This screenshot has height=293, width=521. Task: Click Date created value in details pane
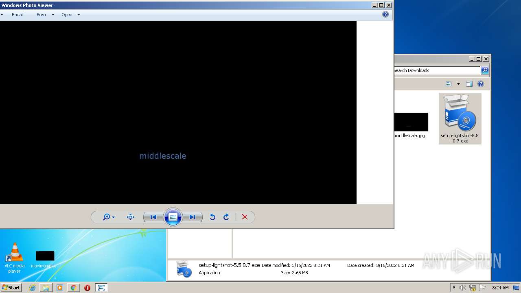(395, 265)
